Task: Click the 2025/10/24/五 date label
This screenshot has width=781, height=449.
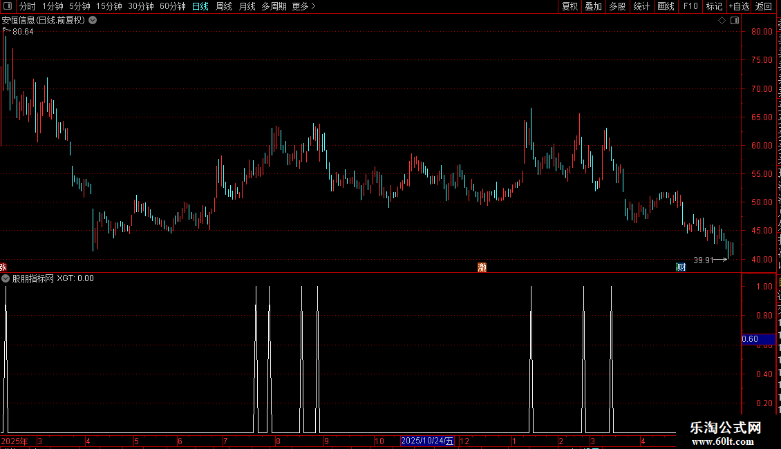Action: coord(427,441)
